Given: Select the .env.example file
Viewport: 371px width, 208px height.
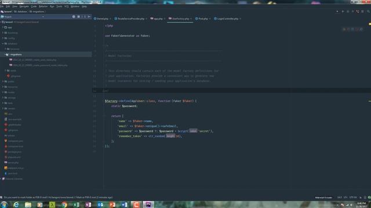Looking at the screenshot, I should tap(13, 120).
